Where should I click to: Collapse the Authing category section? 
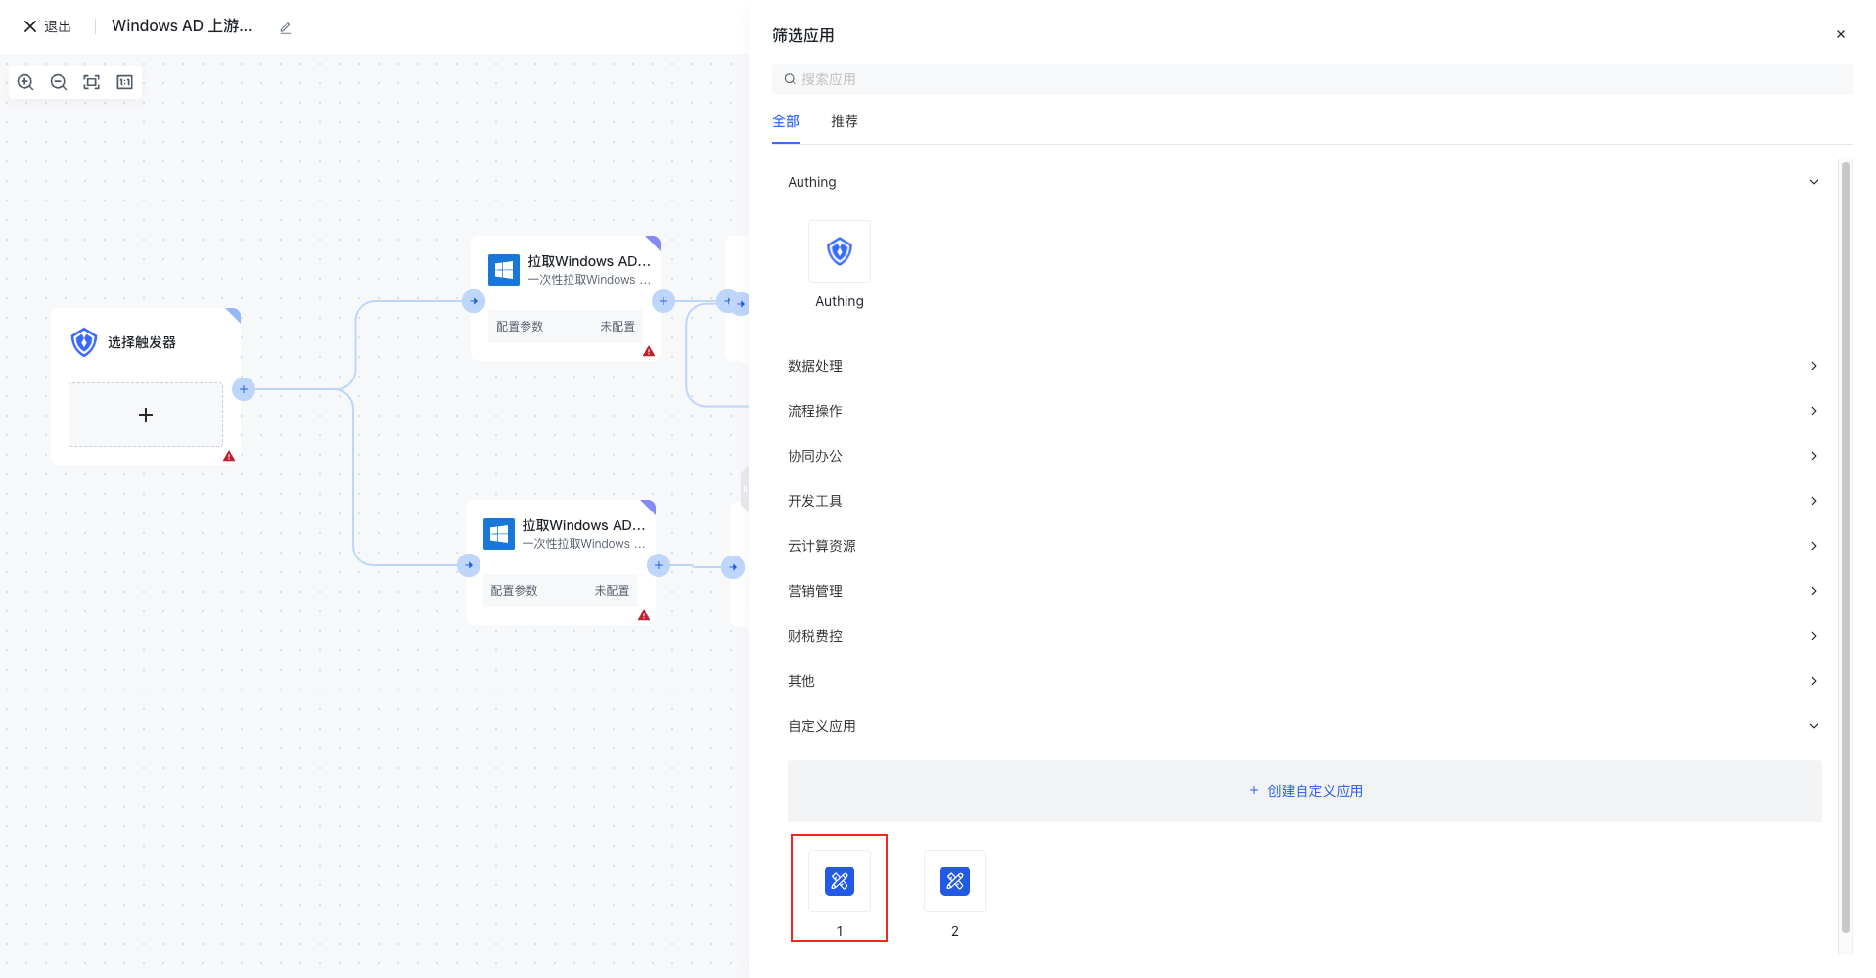(1813, 182)
